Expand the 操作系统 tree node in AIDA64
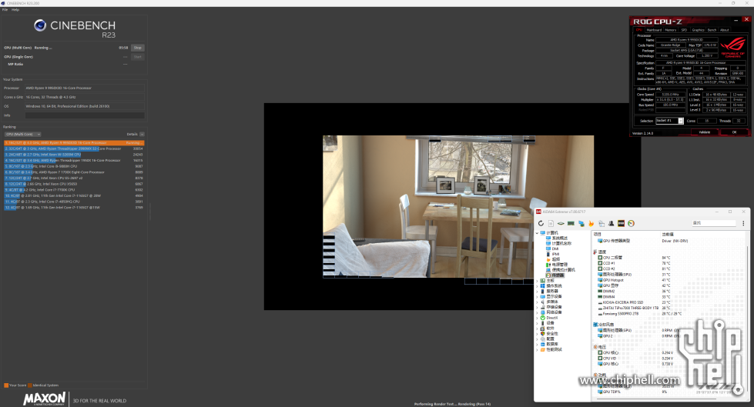Viewport: 754px width, 407px height. [x=537, y=286]
